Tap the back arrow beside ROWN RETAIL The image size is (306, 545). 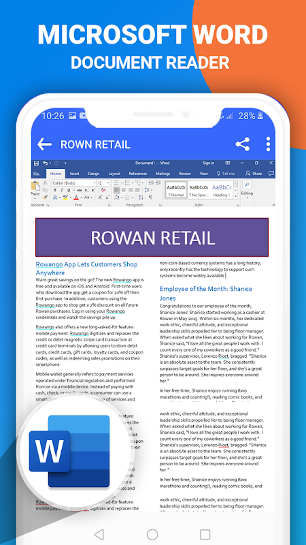(x=44, y=144)
